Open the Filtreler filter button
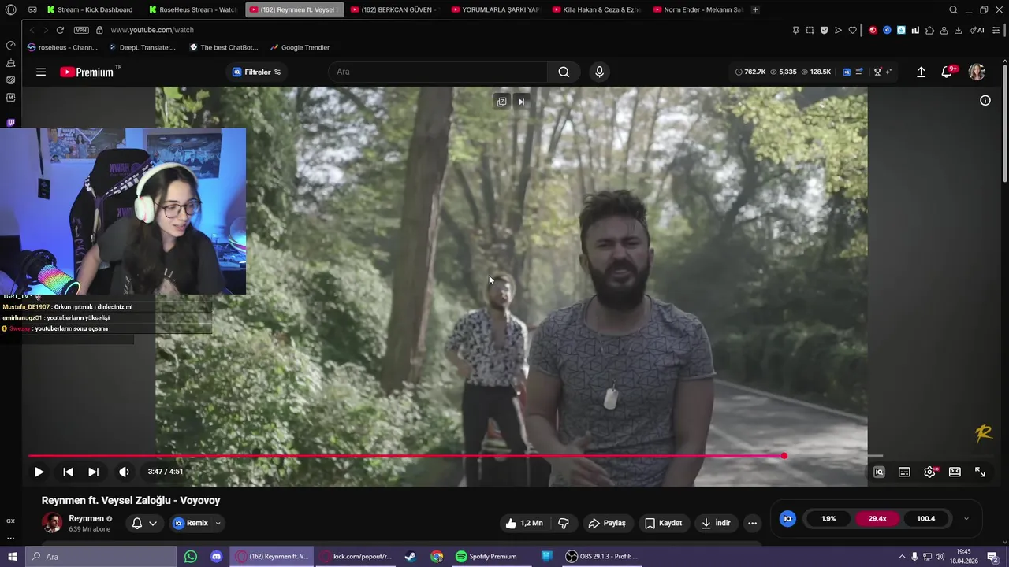Viewport: 1009px width, 567px height. 257,72
